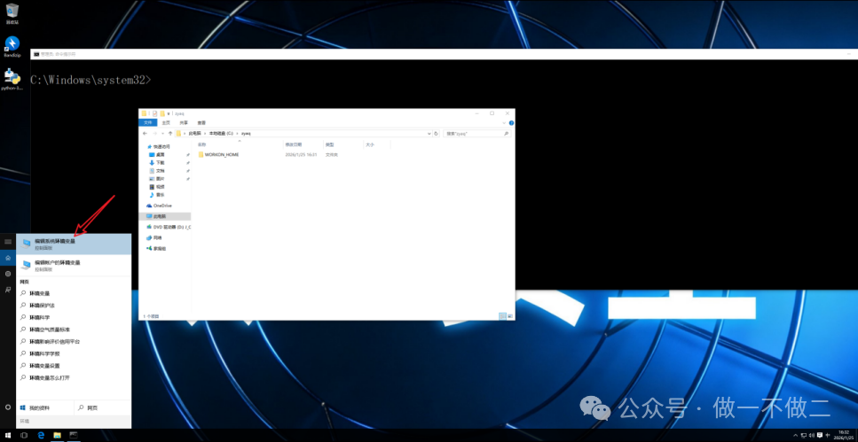Select web suggestion 环境保护法
The image size is (858, 442).
(x=74, y=306)
